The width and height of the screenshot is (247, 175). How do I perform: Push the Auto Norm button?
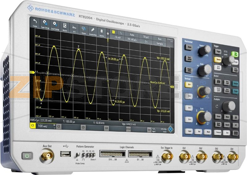(x=218, y=68)
